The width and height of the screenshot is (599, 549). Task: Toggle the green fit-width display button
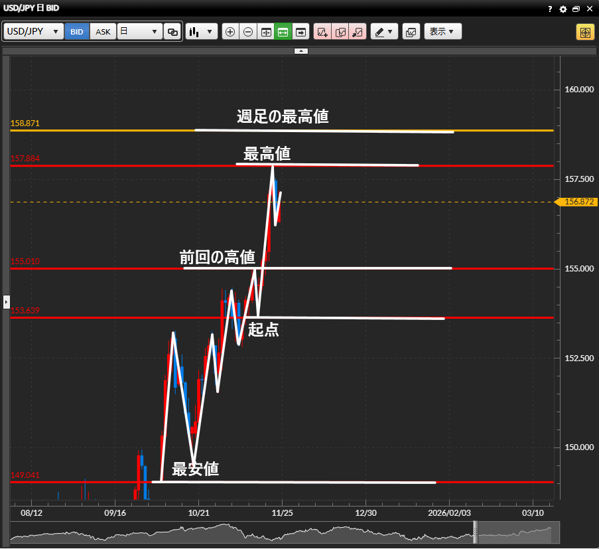pos(283,32)
